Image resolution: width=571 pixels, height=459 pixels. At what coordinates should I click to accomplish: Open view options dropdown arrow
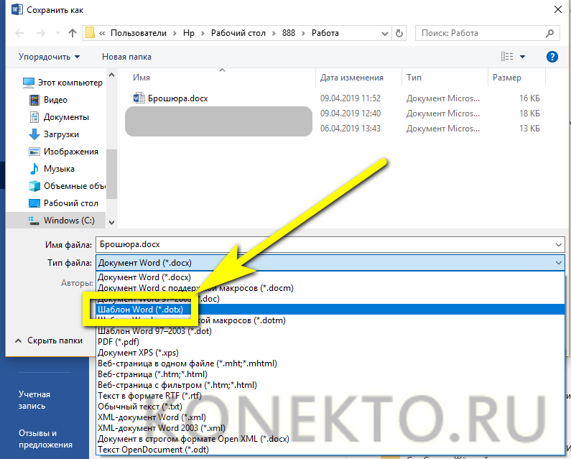point(522,57)
